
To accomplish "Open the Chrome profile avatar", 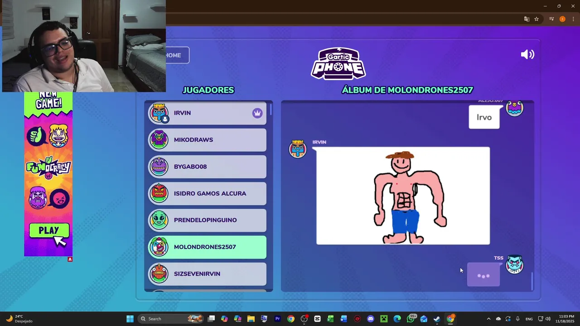I will 562,19.
